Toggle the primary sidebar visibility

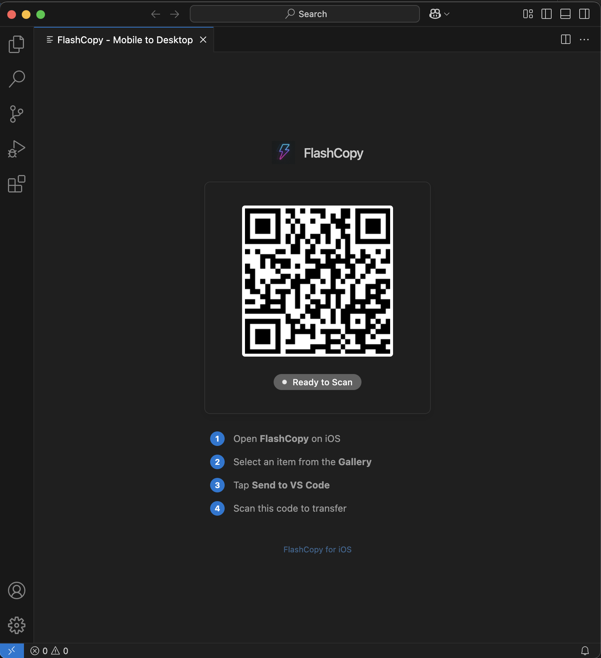[x=547, y=14]
